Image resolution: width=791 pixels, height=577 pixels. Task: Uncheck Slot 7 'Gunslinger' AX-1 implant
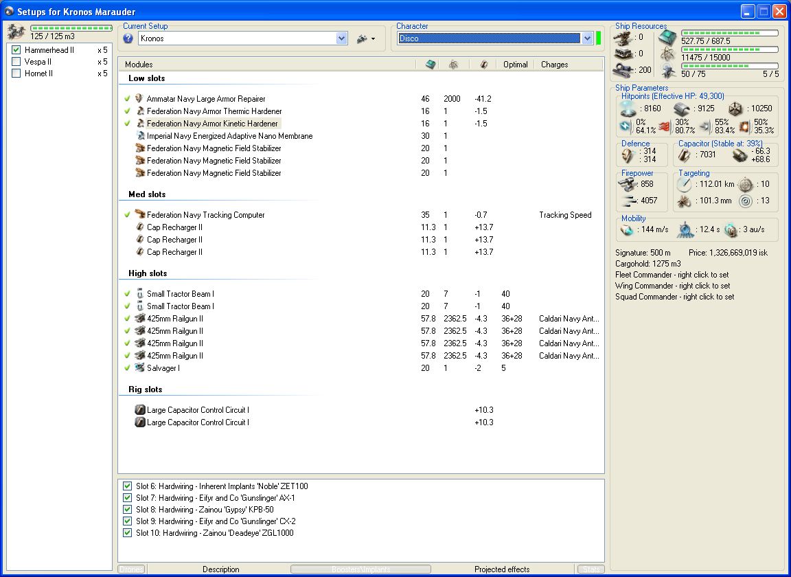pyautogui.click(x=128, y=498)
